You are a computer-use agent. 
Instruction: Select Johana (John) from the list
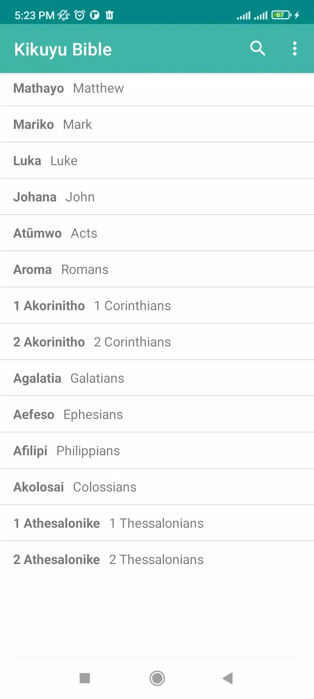157,197
